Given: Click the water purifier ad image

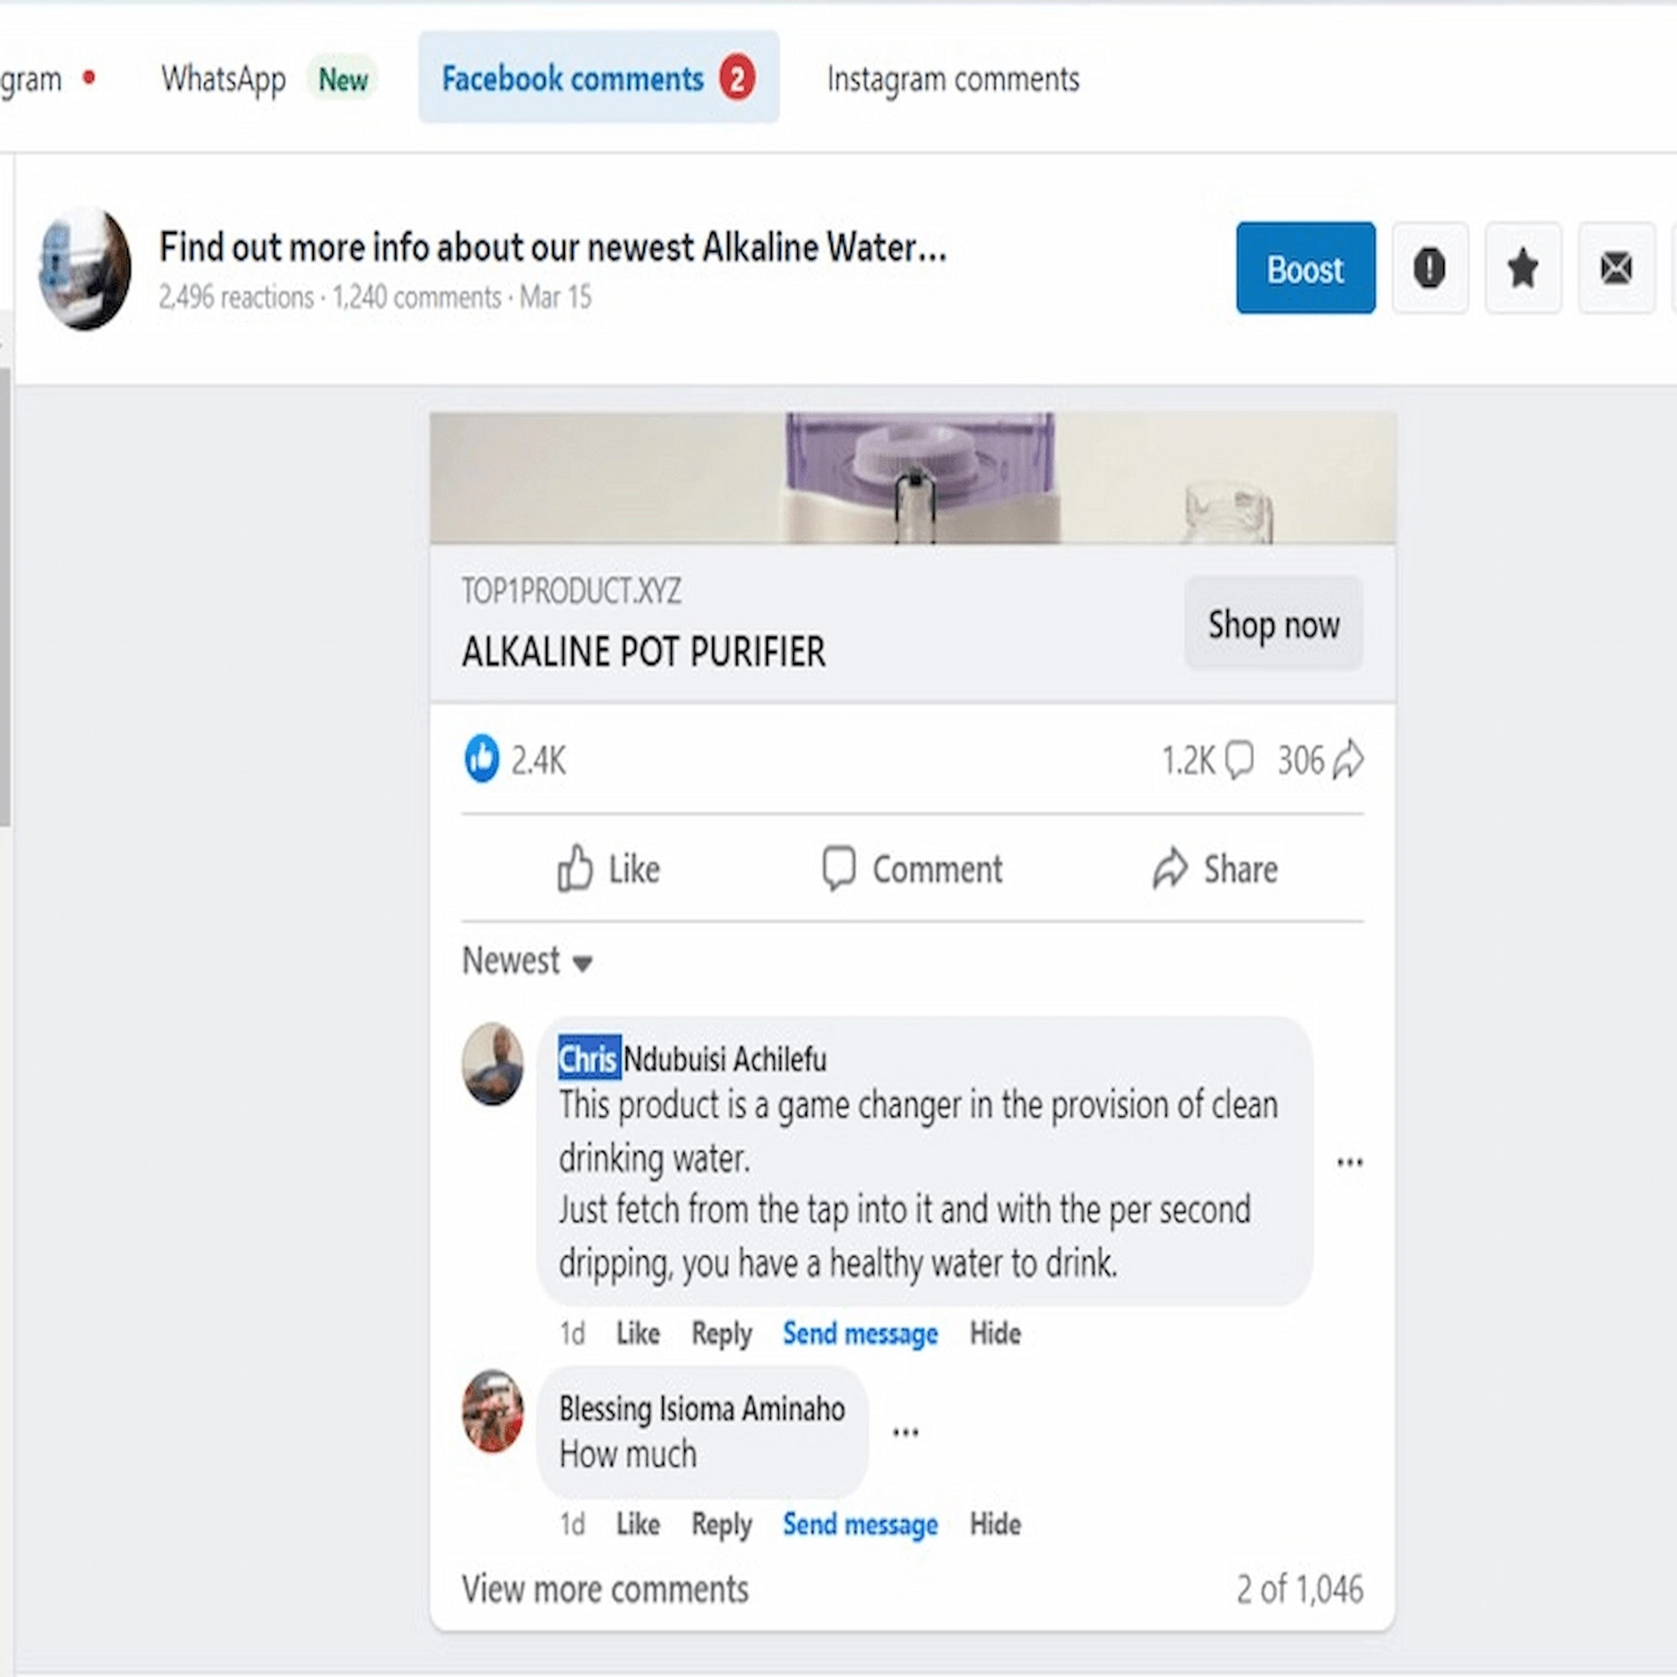Looking at the screenshot, I should click(912, 478).
